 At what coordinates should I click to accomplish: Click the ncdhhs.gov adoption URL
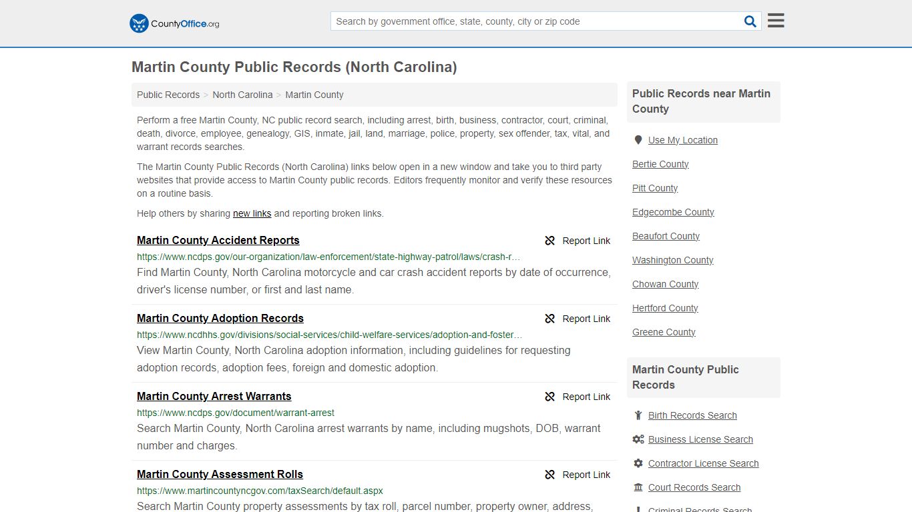click(330, 335)
